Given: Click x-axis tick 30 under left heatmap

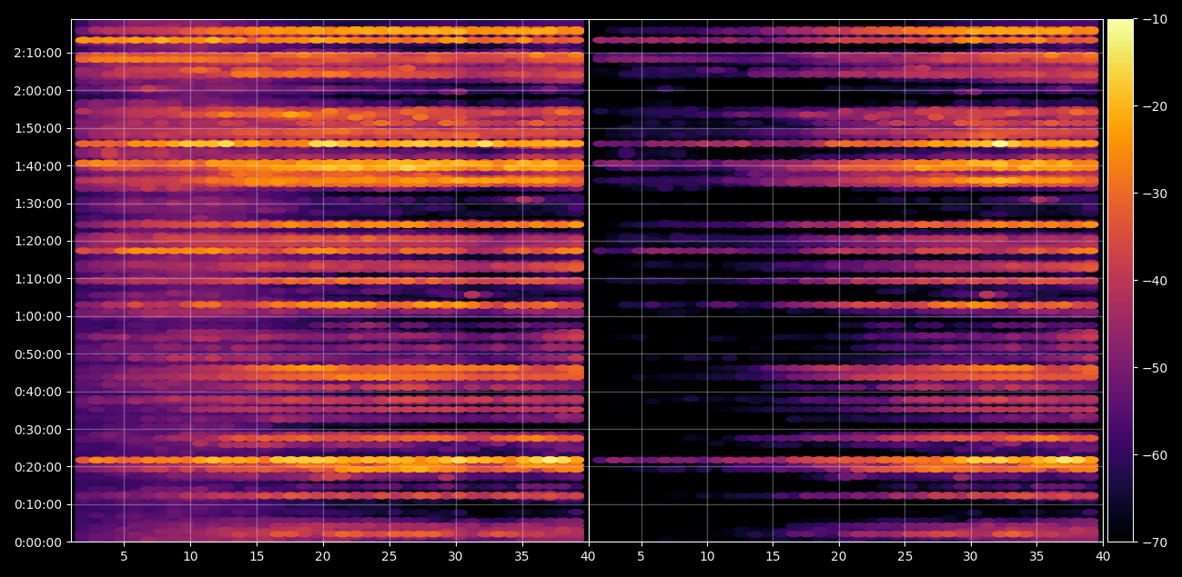Looking at the screenshot, I should point(455,556).
